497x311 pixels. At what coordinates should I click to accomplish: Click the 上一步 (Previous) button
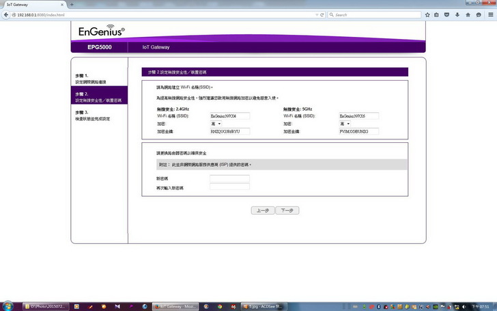(x=262, y=211)
